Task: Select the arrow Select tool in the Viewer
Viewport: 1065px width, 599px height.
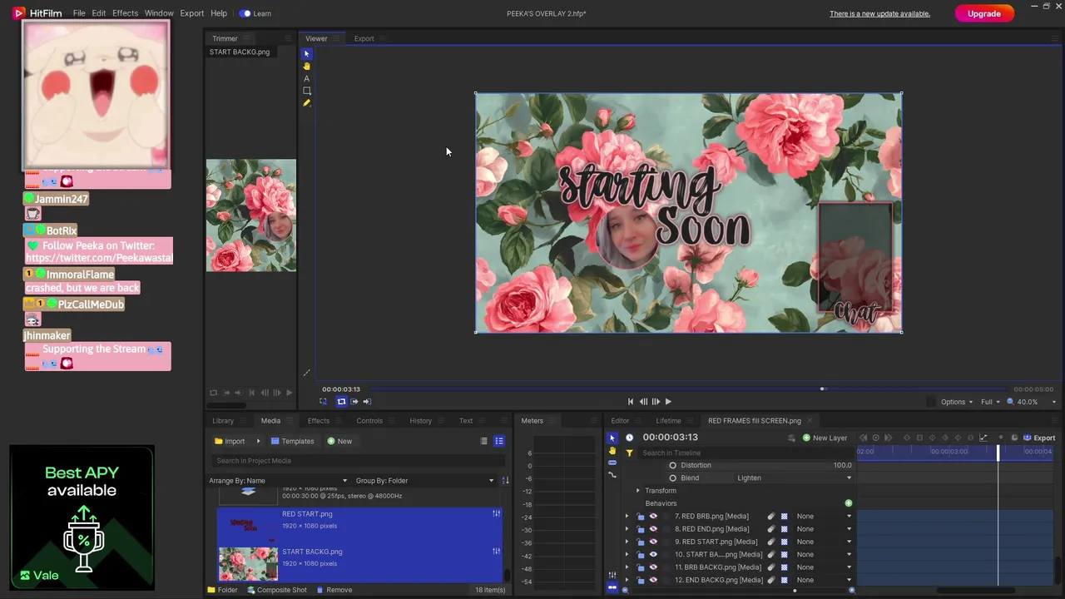Action: coord(306,53)
